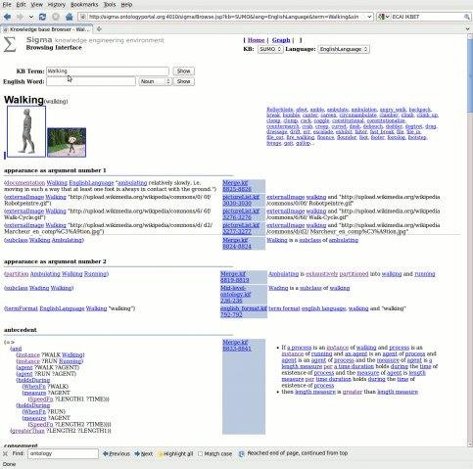Click the English Word input field
Viewport: 473px width, 469px height.
point(91,81)
